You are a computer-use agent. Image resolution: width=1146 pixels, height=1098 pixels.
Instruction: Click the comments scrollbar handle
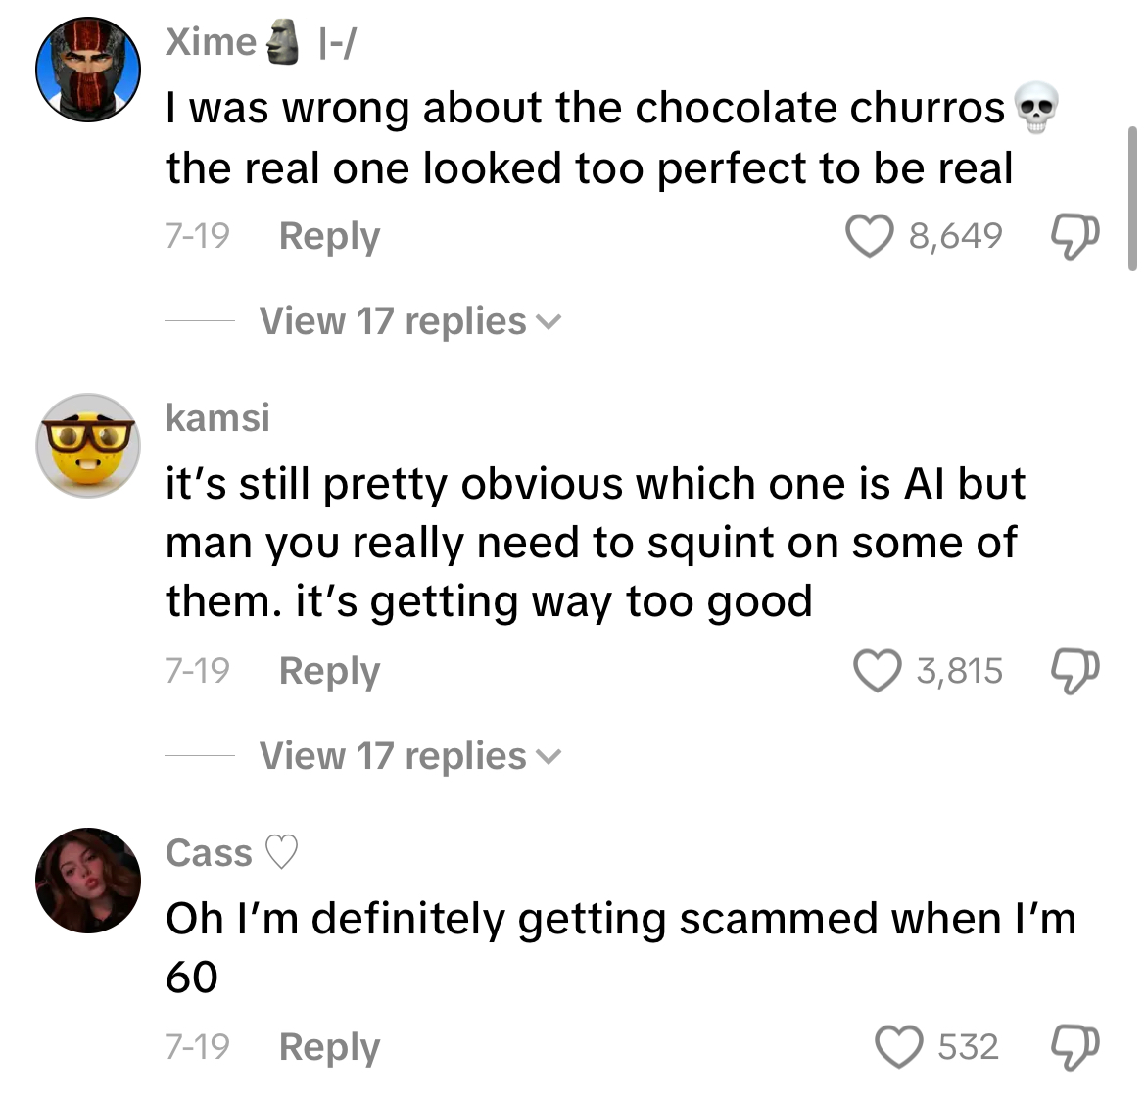[1133, 196]
